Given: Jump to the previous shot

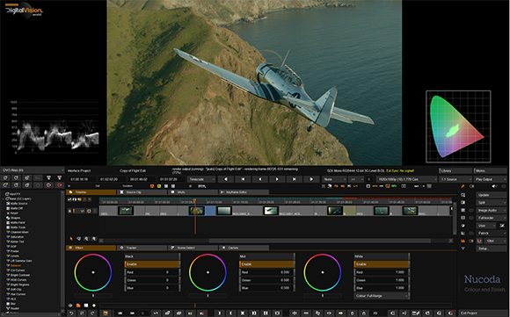Looking at the screenshot, I should pos(243,179).
